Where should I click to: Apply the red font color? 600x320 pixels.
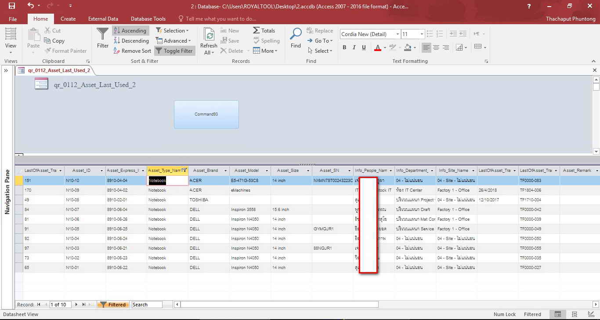[x=377, y=47]
